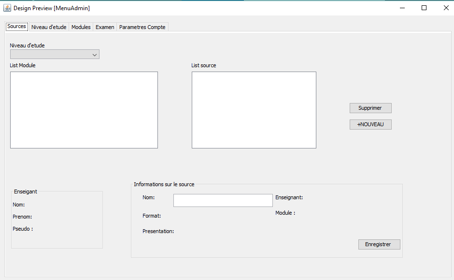
Task: Click the 'Module :' label
Action: [285, 213]
